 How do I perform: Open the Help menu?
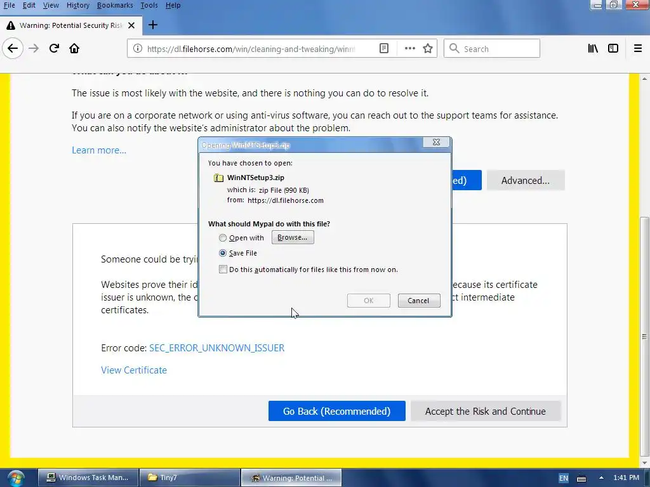click(x=173, y=5)
